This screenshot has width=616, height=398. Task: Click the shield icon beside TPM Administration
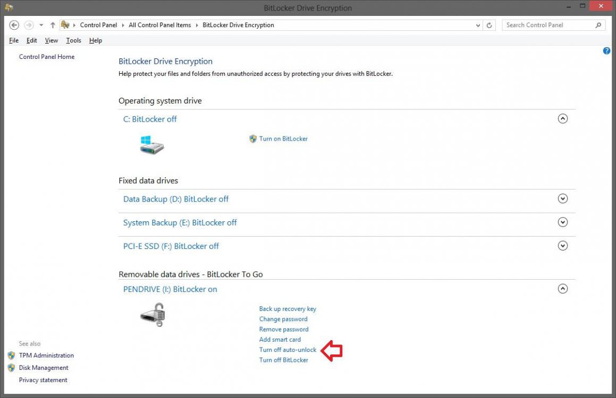pos(11,356)
